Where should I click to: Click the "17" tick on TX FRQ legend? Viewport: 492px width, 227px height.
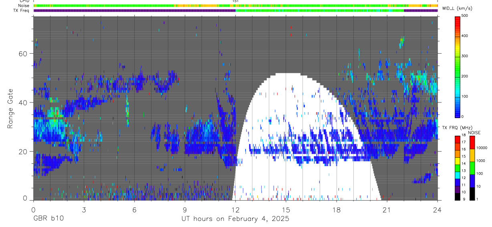(464, 142)
